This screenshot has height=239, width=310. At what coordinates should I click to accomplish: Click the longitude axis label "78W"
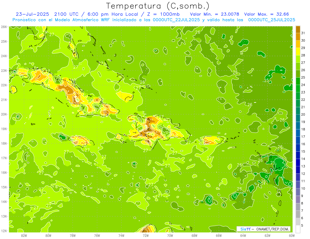pyautogui.click(x=73, y=235)
